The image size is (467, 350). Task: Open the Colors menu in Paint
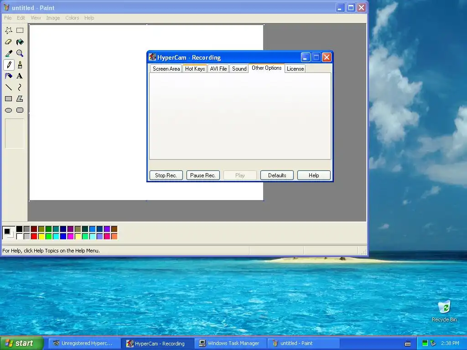tap(72, 18)
